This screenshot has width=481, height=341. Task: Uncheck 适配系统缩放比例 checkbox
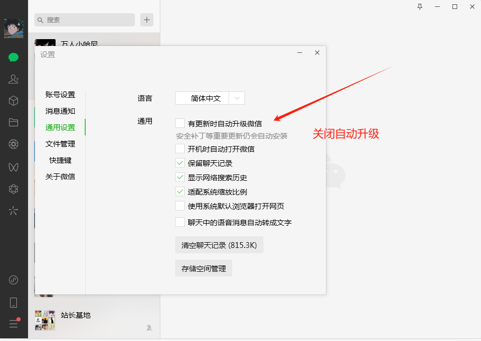click(180, 192)
